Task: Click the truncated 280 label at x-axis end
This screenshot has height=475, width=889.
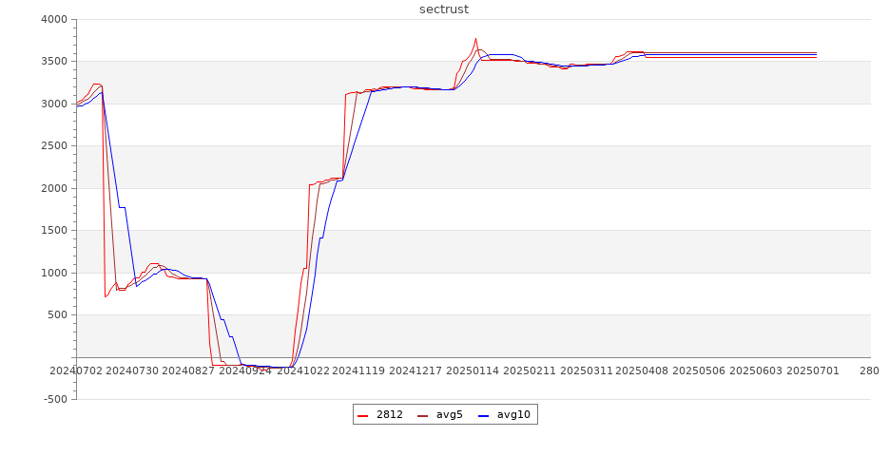Action: 869,370
